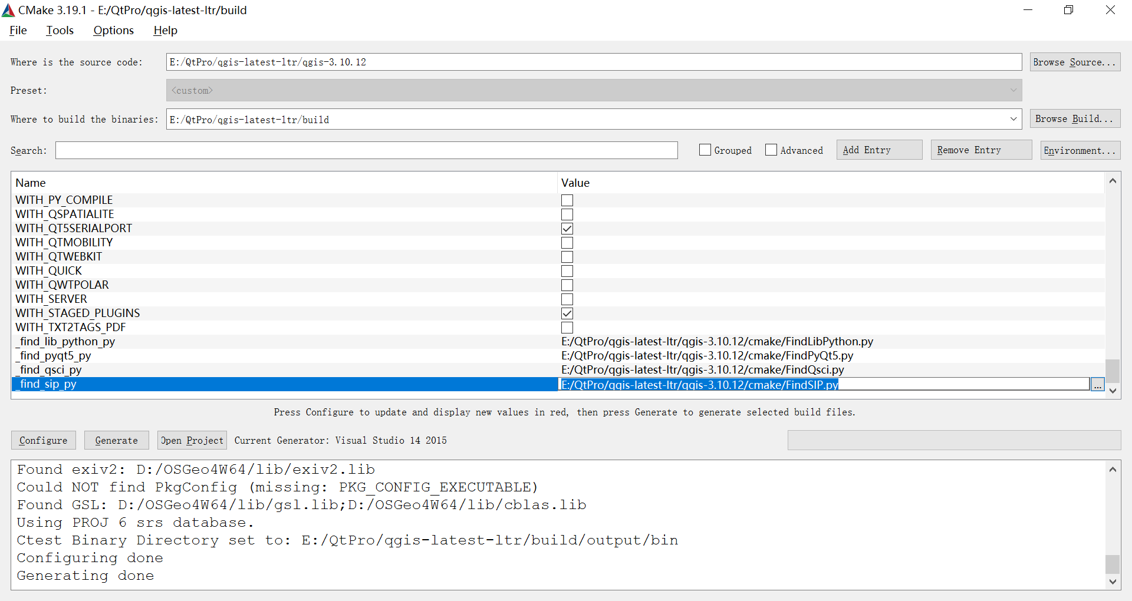Click the 'Found exiv2' log line
Viewport: 1132px width, 601px height.
196,470
